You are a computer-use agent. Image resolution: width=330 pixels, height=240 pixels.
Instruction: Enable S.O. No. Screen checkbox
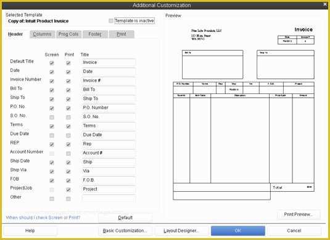click(52, 118)
